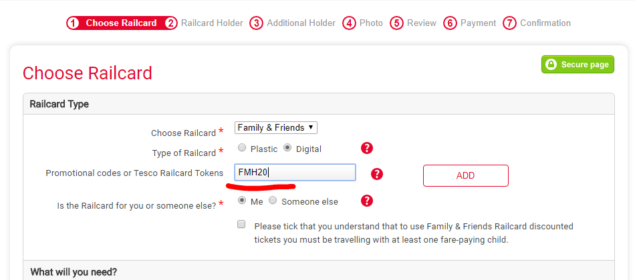Click help icon beside Type of Railcard

pyautogui.click(x=366, y=148)
